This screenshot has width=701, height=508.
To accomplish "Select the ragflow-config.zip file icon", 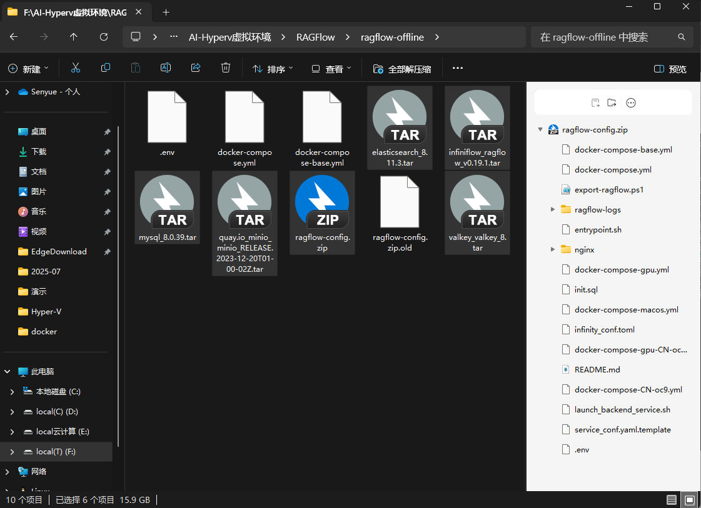I will (x=322, y=202).
